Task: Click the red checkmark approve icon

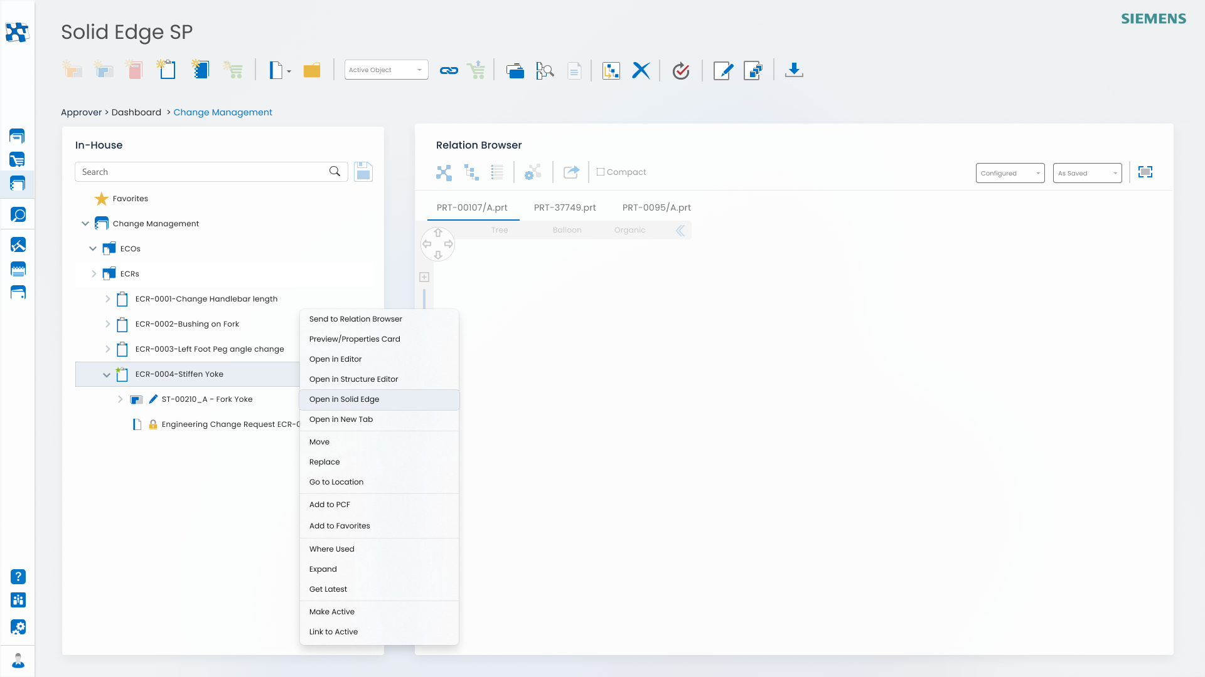Action: 681,70
